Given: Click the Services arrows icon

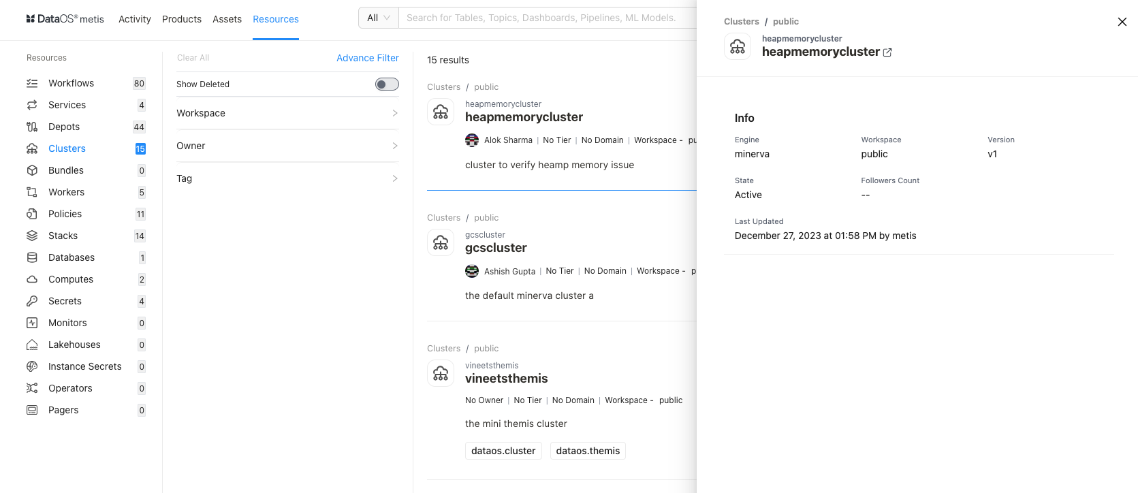Looking at the screenshot, I should [32, 105].
